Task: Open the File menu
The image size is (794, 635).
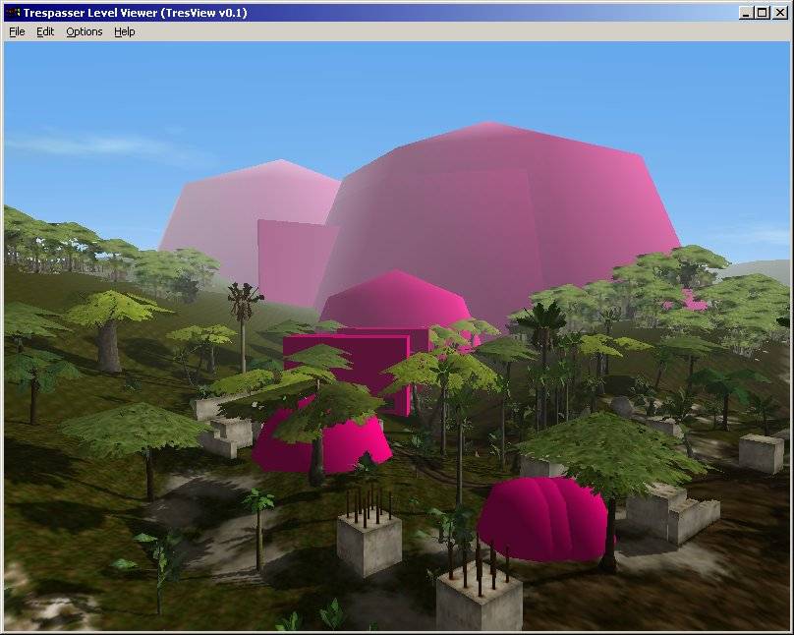Action: (x=17, y=31)
